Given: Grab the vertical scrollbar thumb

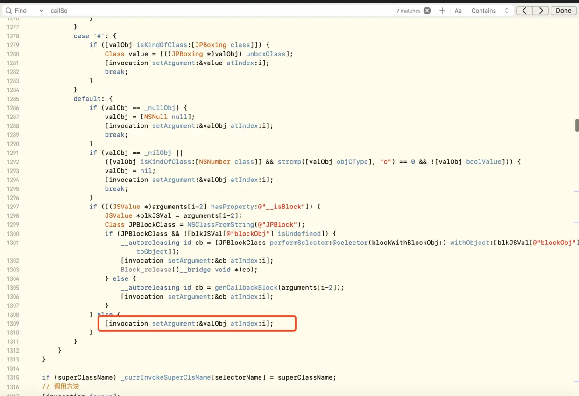Looking at the screenshot, I should 577,125.
